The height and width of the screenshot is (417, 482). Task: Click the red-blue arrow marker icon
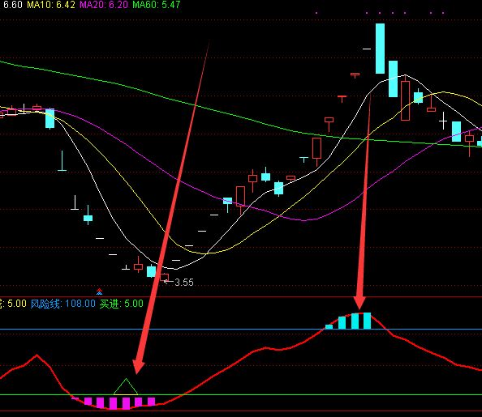[99, 291]
